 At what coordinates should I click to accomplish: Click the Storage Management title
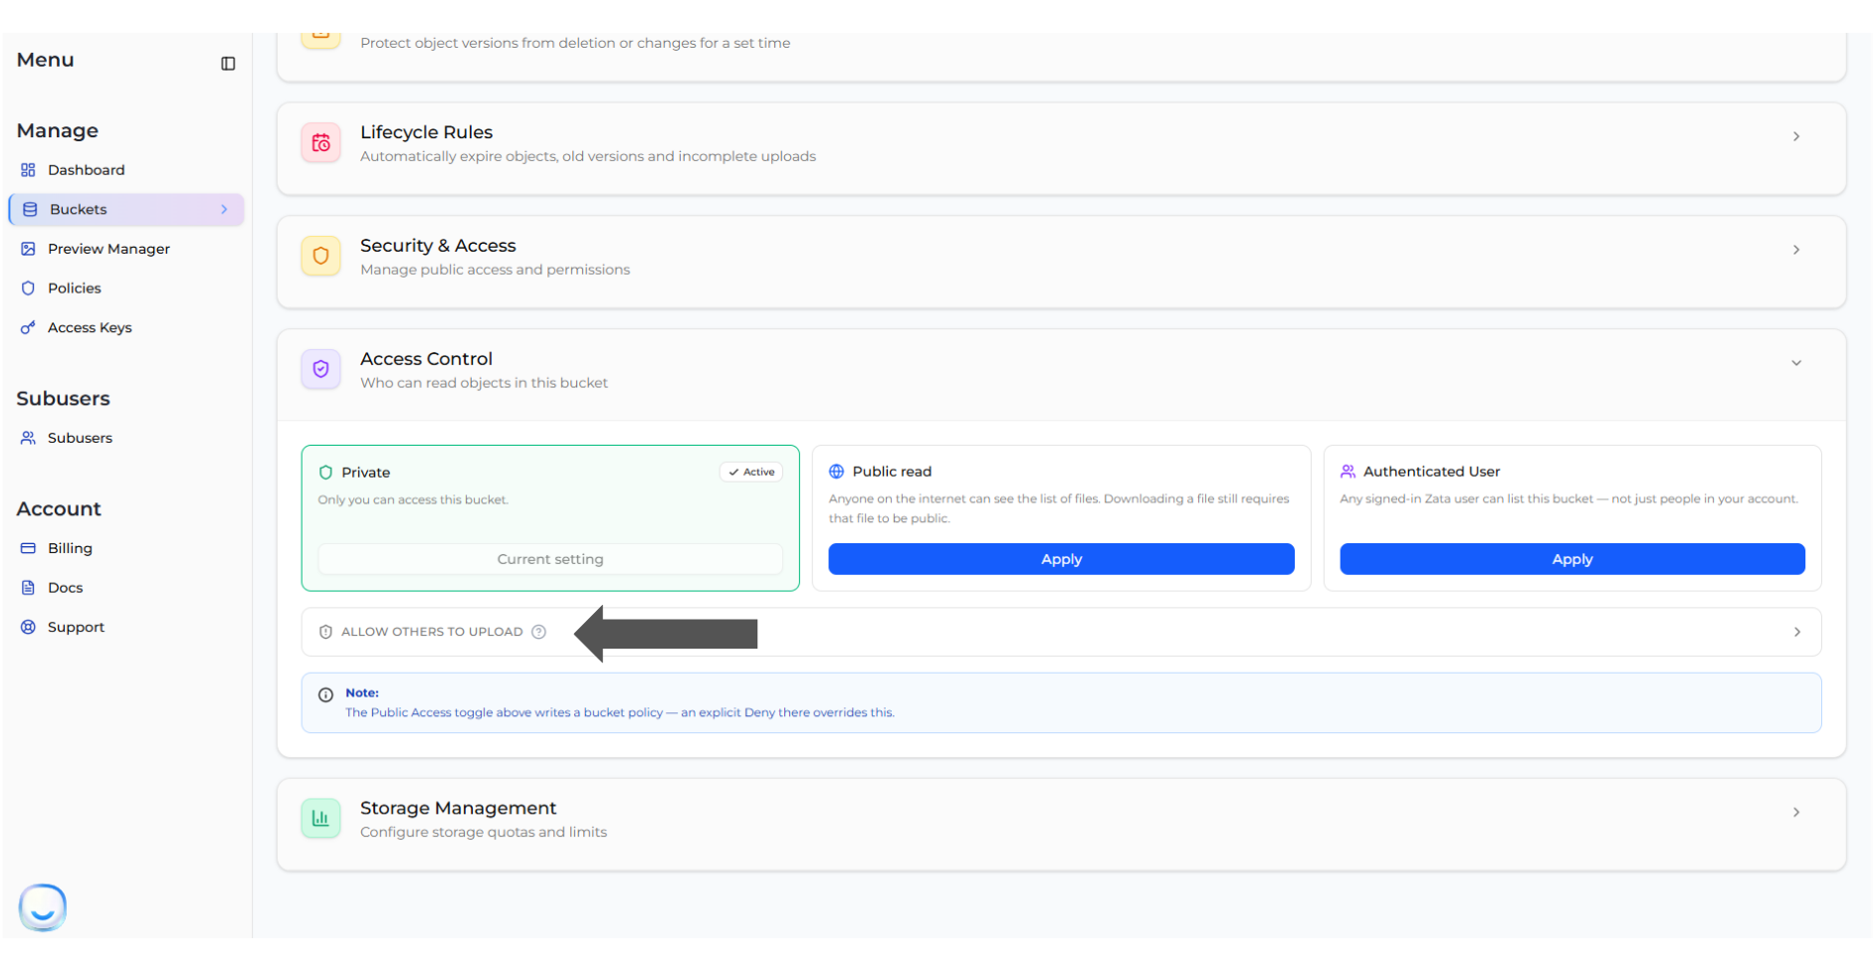point(458,808)
